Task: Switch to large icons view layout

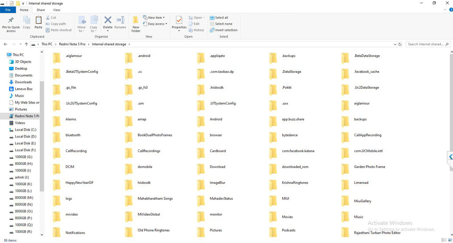Action: tap(450, 240)
